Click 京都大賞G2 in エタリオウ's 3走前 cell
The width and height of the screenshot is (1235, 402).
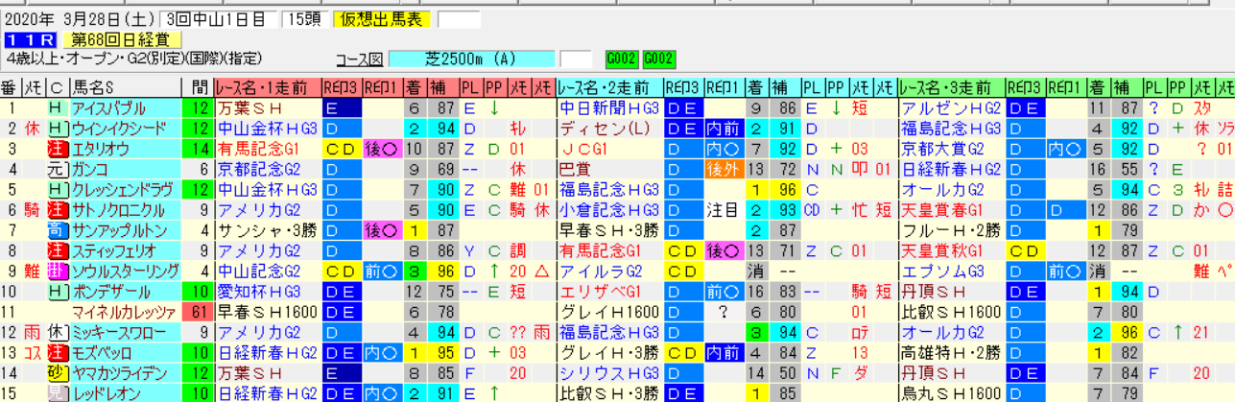(941, 149)
